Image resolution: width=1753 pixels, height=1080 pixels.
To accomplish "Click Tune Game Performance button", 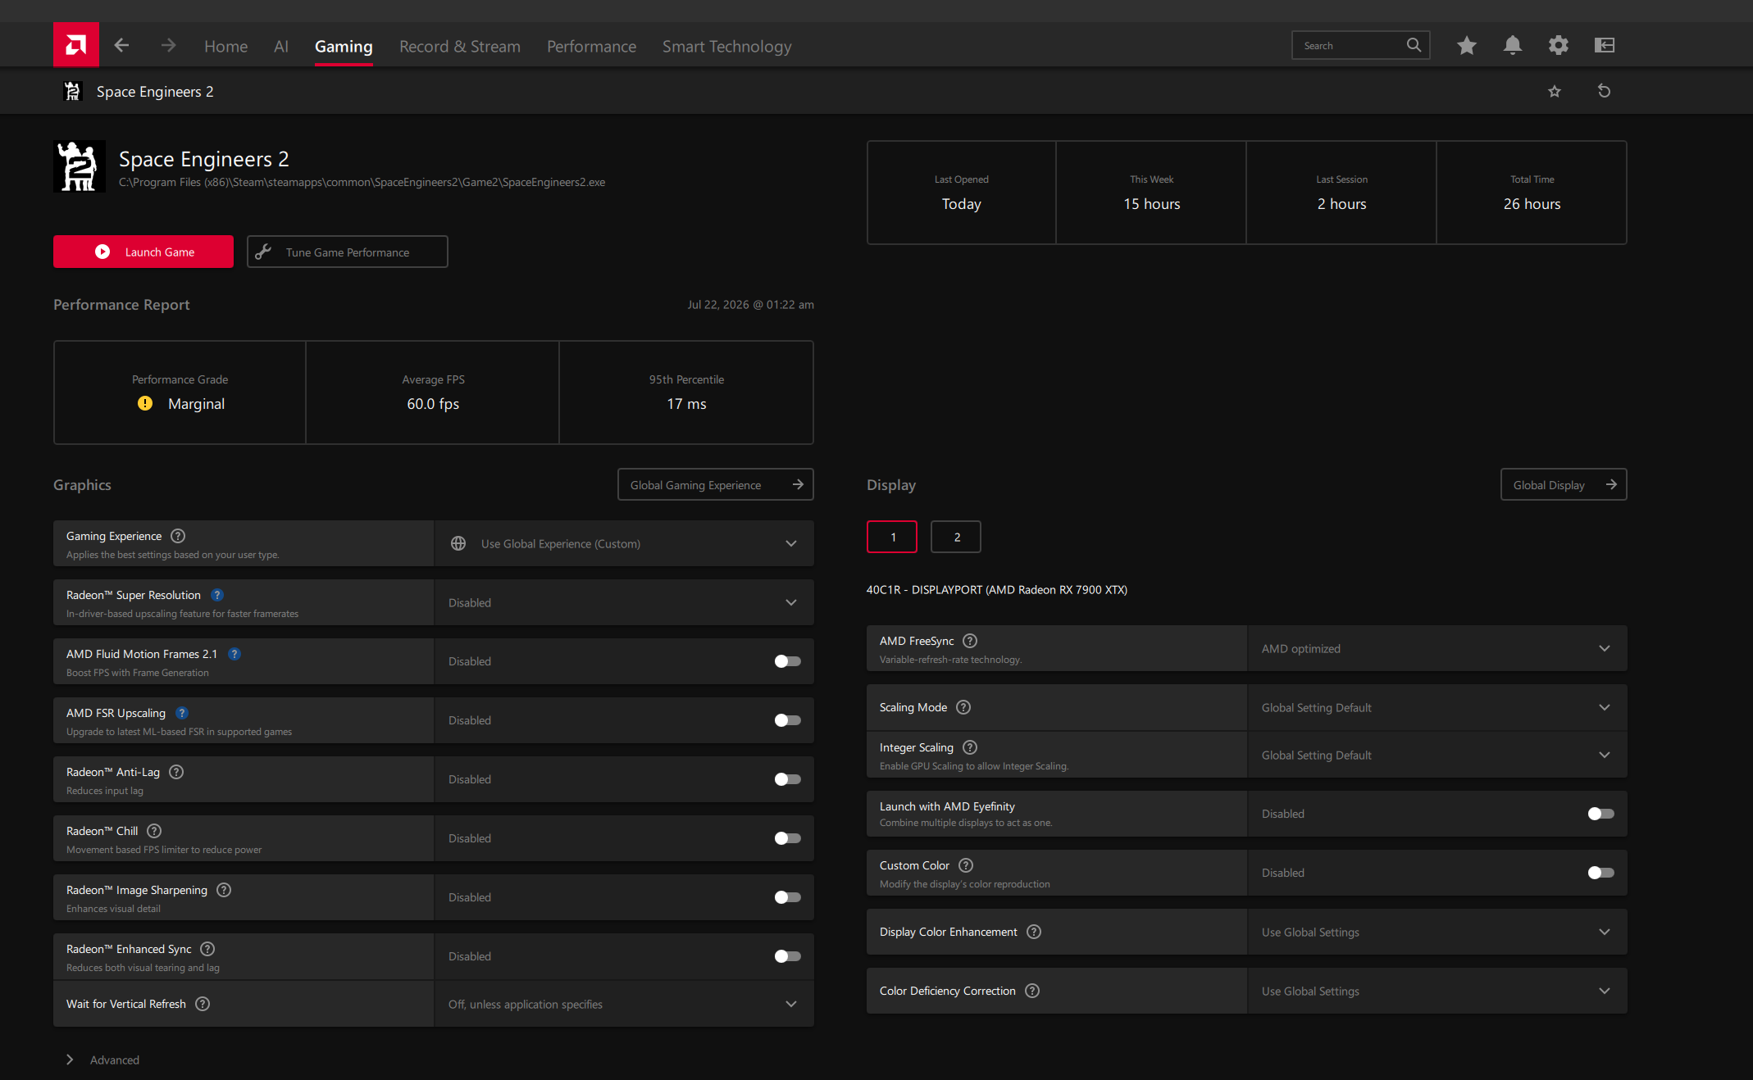I will pyautogui.click(x=348, y=252).
